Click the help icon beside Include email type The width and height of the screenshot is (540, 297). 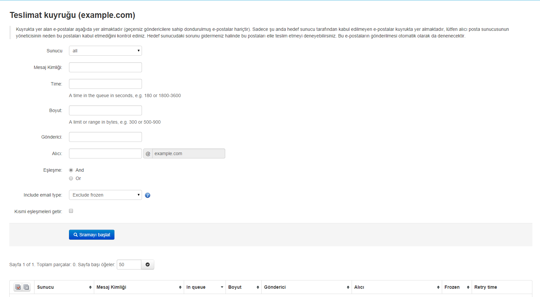coord(148,195)
